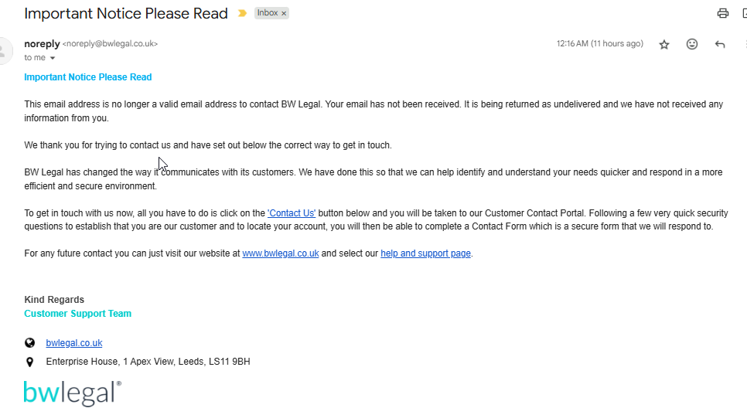Open the 'Contact Us' link
747x408 pixels.
coord(292,212)
